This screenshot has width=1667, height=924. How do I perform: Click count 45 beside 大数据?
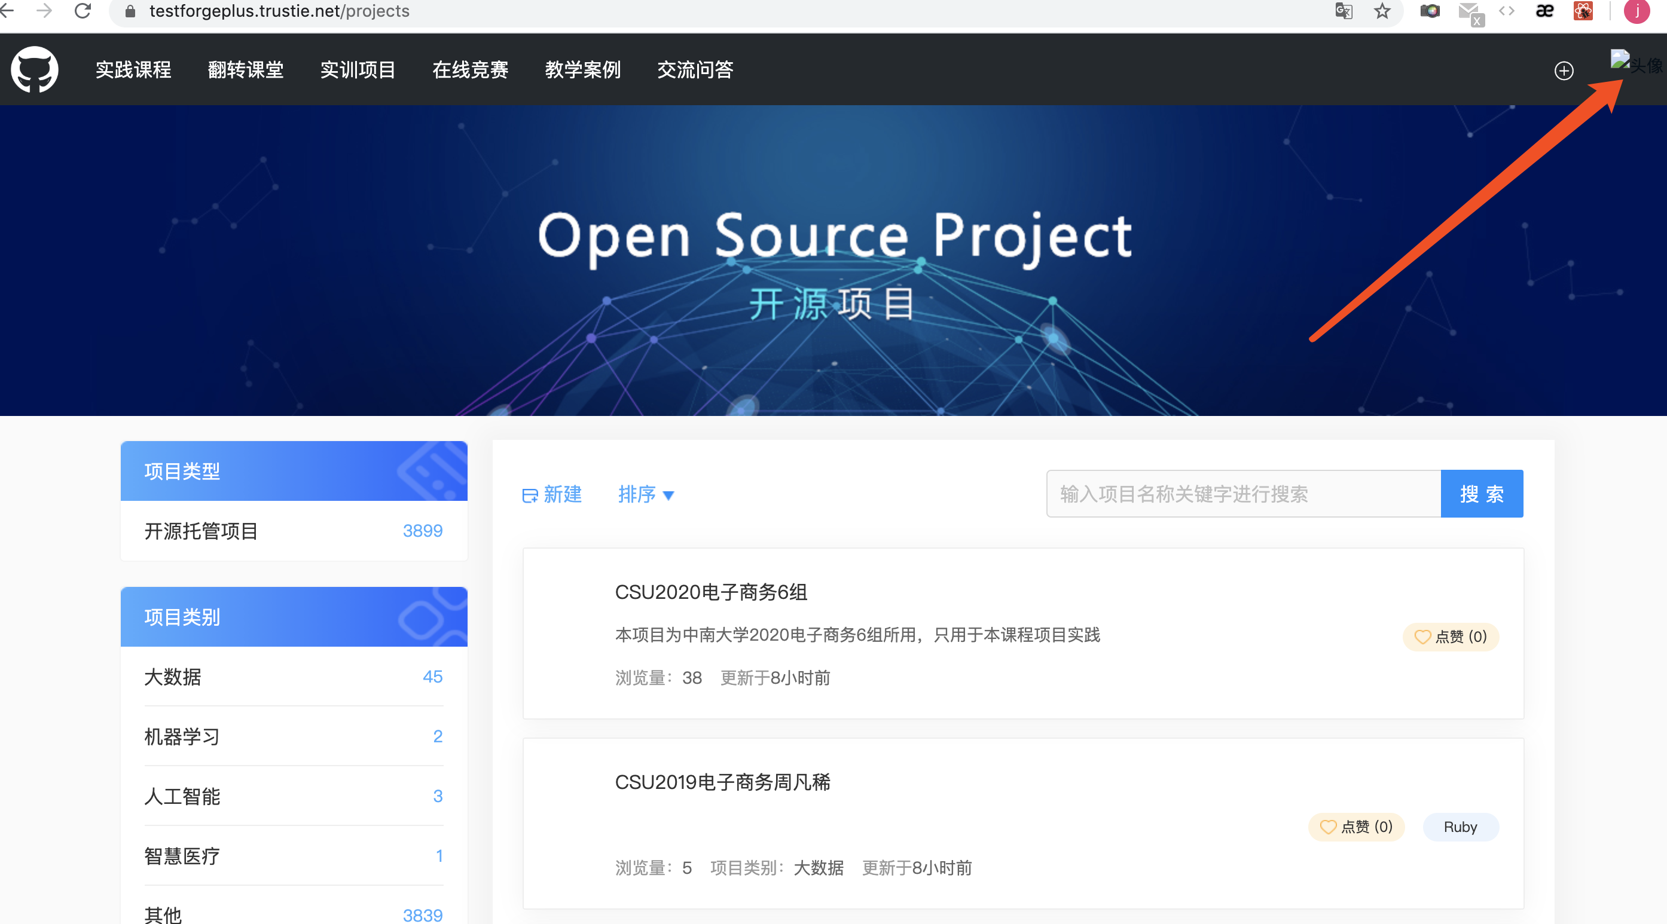pyautogui.click(x=432, y=676)
